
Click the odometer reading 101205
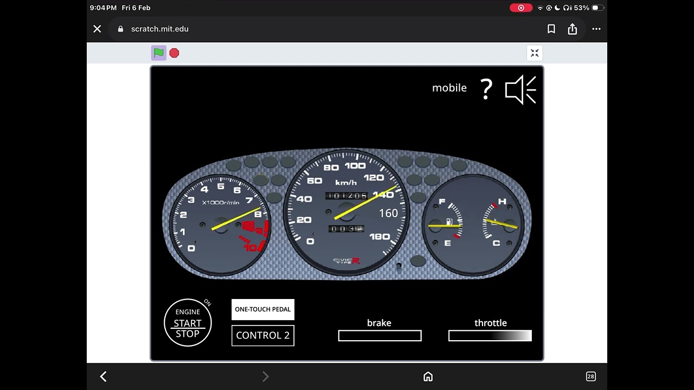point(346,196)
